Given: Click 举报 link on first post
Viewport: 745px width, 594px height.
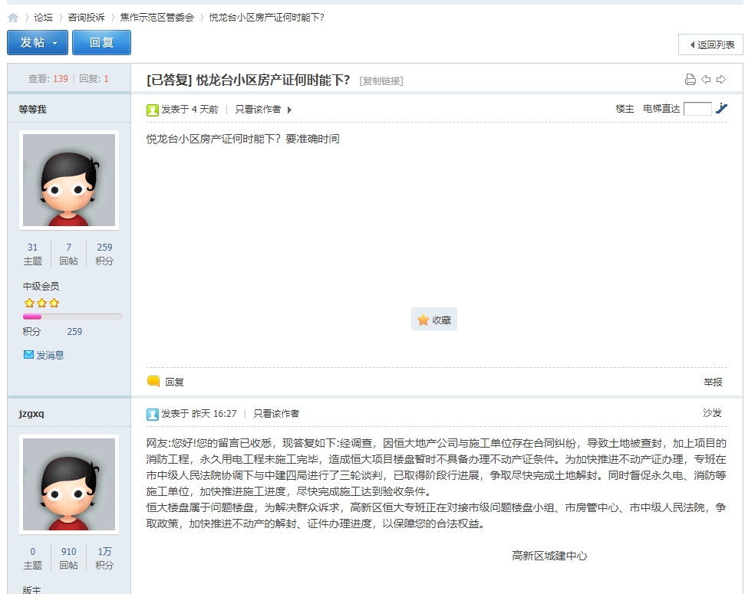Looking at the screenshot, I should pos(713,382).
